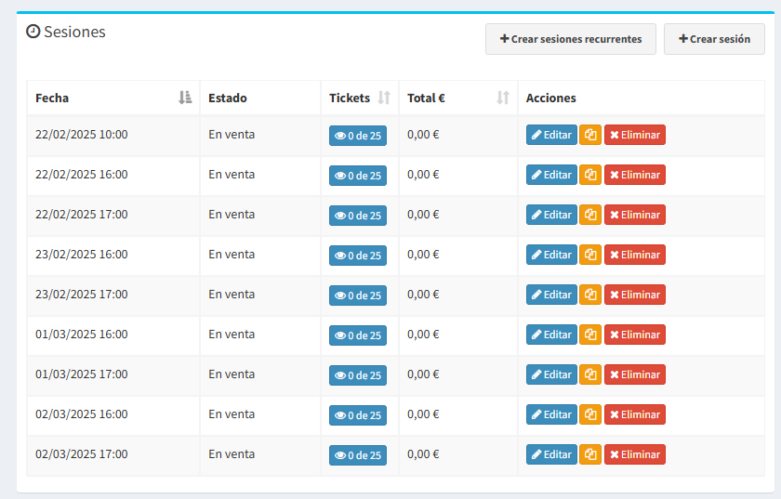Duplicate the 22/02/2025 17:00 session
This screenshot has height=499, width=781.
coord(590,215)
